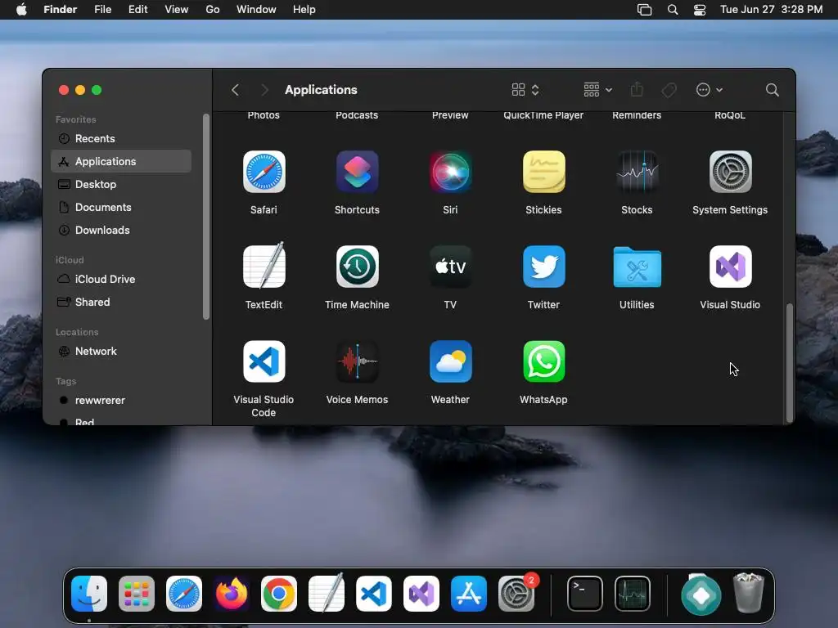Launch Safari from the Dock
838x628 pixels.
pos(184,594)
